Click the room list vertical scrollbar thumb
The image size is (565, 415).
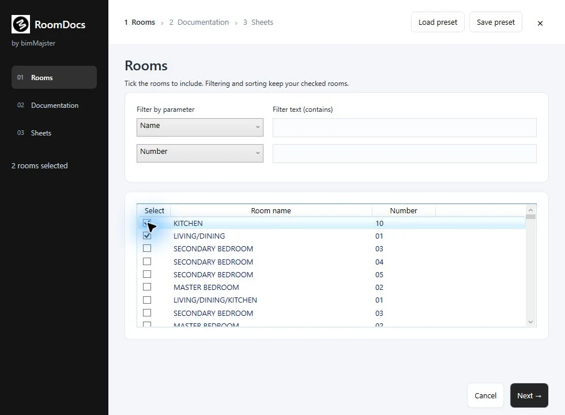coord(530,217)
